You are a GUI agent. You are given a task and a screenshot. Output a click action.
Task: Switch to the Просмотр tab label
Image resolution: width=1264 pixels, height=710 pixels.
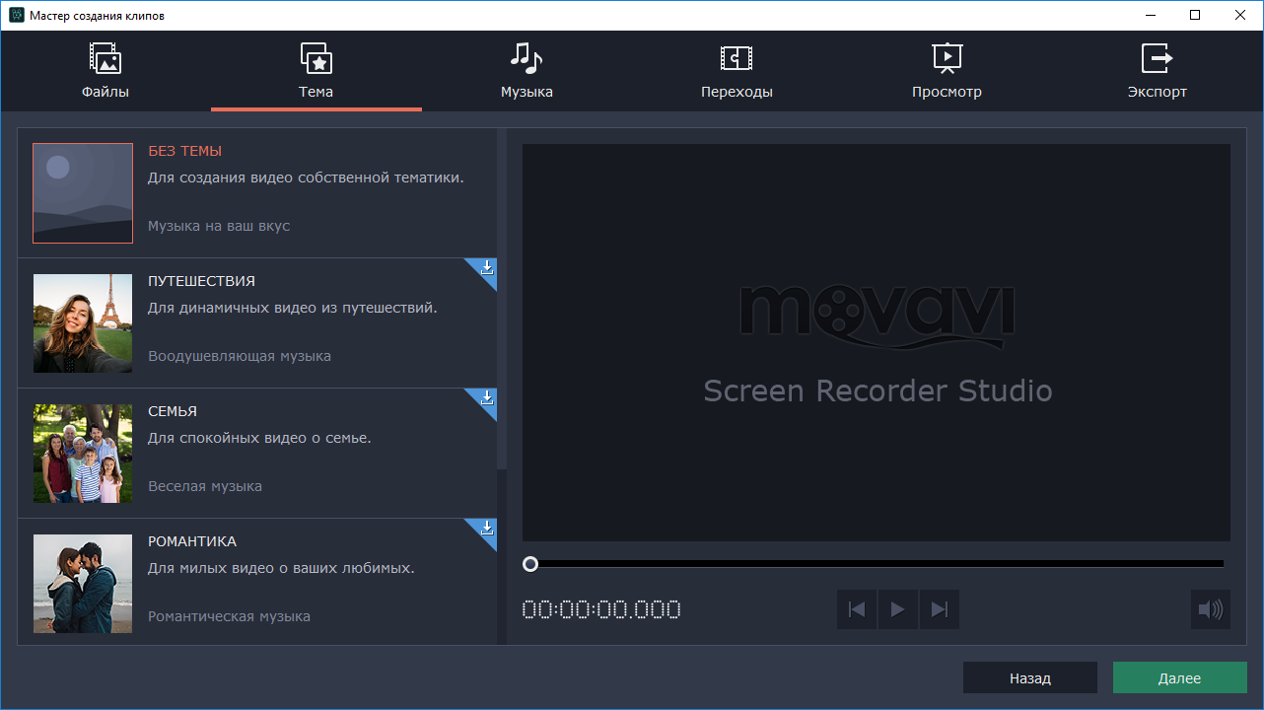pos(947,92)
